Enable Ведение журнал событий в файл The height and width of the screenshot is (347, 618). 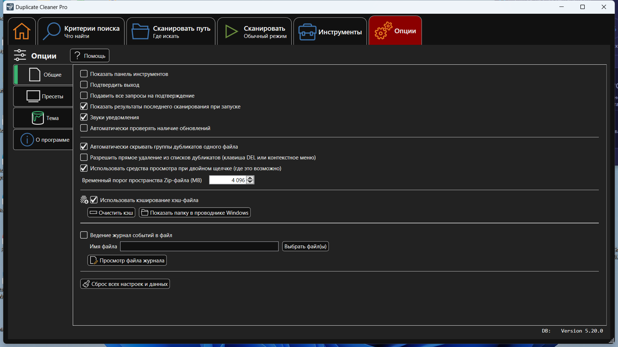[x=84, y=235]
